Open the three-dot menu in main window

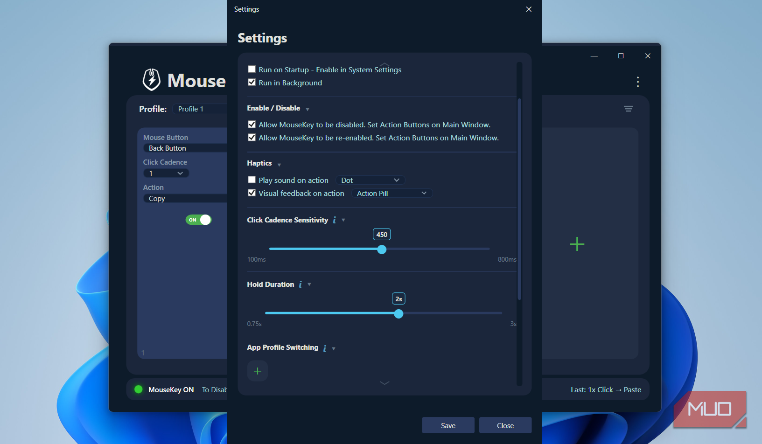637,82
